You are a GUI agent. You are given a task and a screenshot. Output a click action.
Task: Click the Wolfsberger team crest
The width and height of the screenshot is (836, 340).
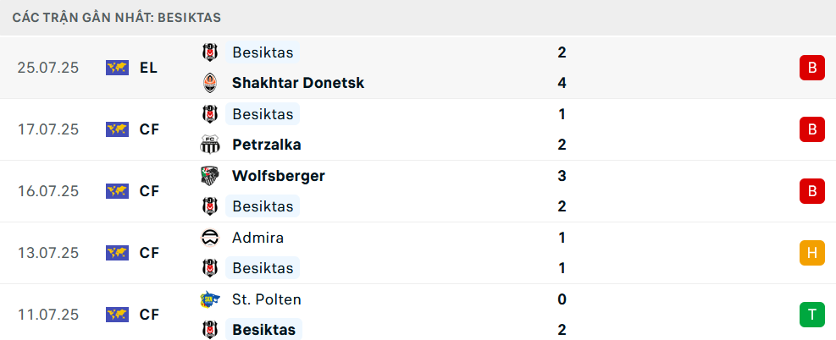[209, 176]
